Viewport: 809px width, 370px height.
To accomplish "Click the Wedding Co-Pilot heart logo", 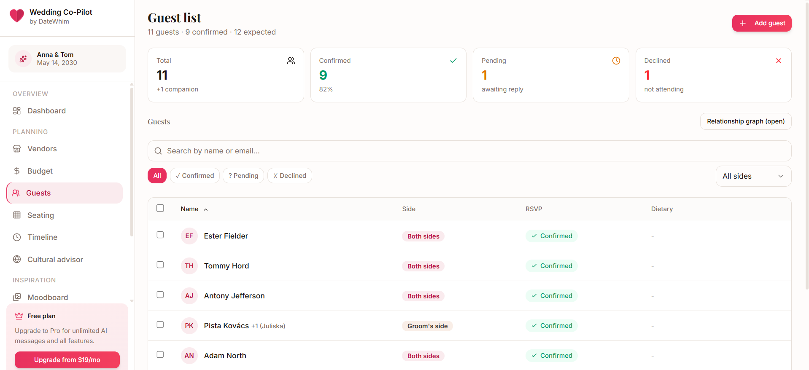I will coord(17,16).
